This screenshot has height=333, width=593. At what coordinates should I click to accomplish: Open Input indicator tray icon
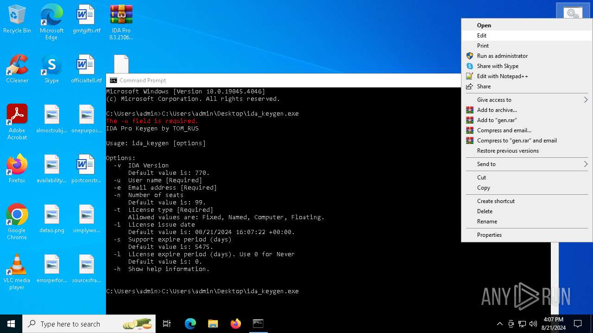pyautogui.click(x=511, y=324)
